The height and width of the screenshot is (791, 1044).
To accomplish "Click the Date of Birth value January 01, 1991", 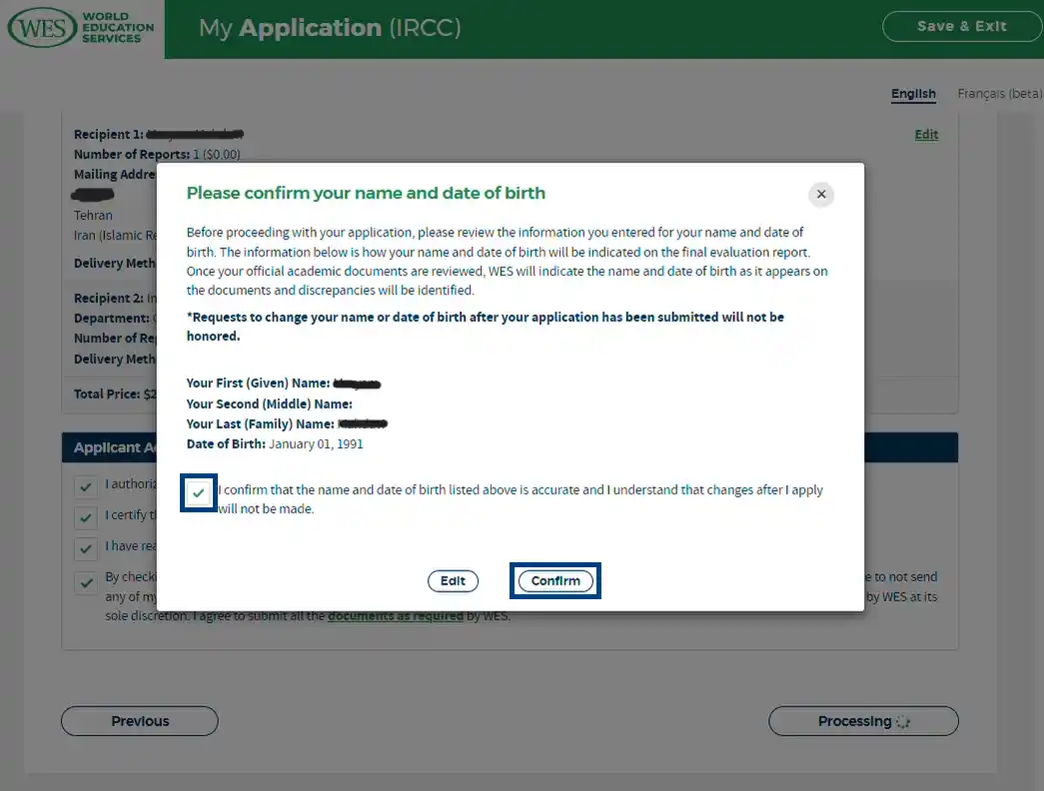I will [316, 444].
